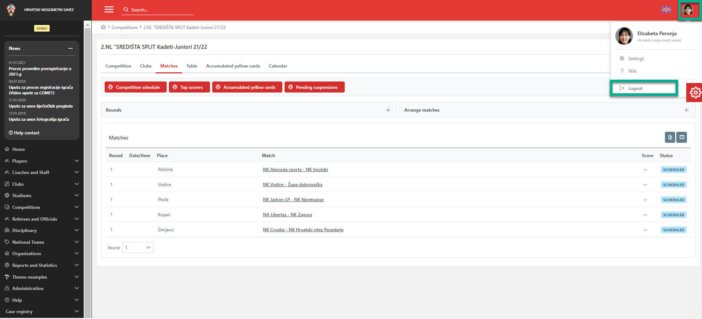Image resolution: width=702 pixels, height=319 pixels.
Task: Collapse the News panel with minus icon
Action: 70,48
